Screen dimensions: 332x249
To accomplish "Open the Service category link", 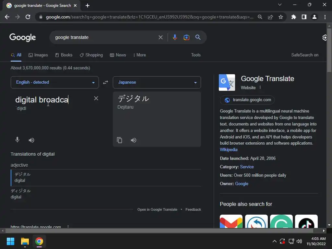I will coord(247,167).
